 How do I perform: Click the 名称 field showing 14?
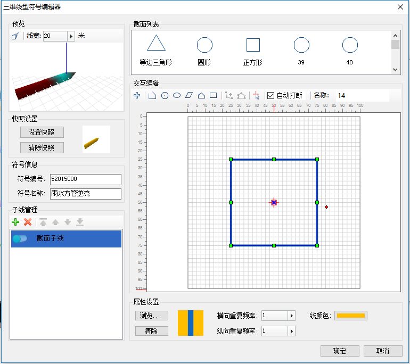tap(363, 96)
